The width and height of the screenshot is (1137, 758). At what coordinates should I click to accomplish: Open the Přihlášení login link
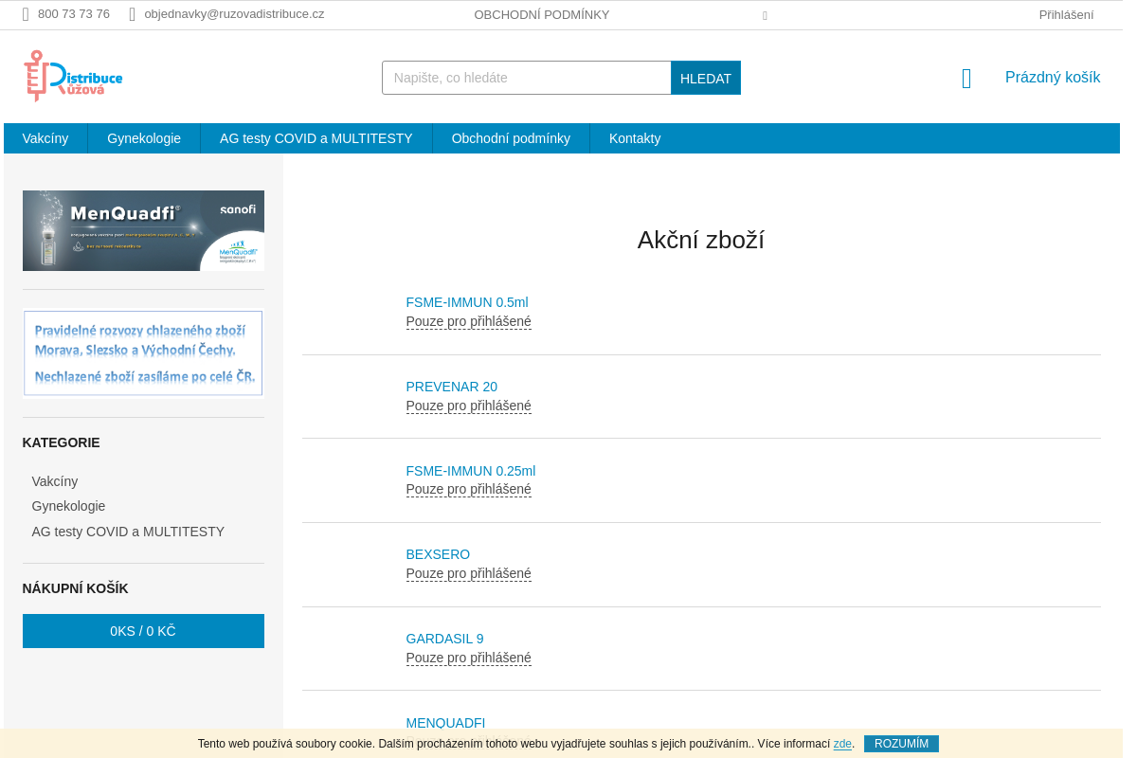[1066, 15]
